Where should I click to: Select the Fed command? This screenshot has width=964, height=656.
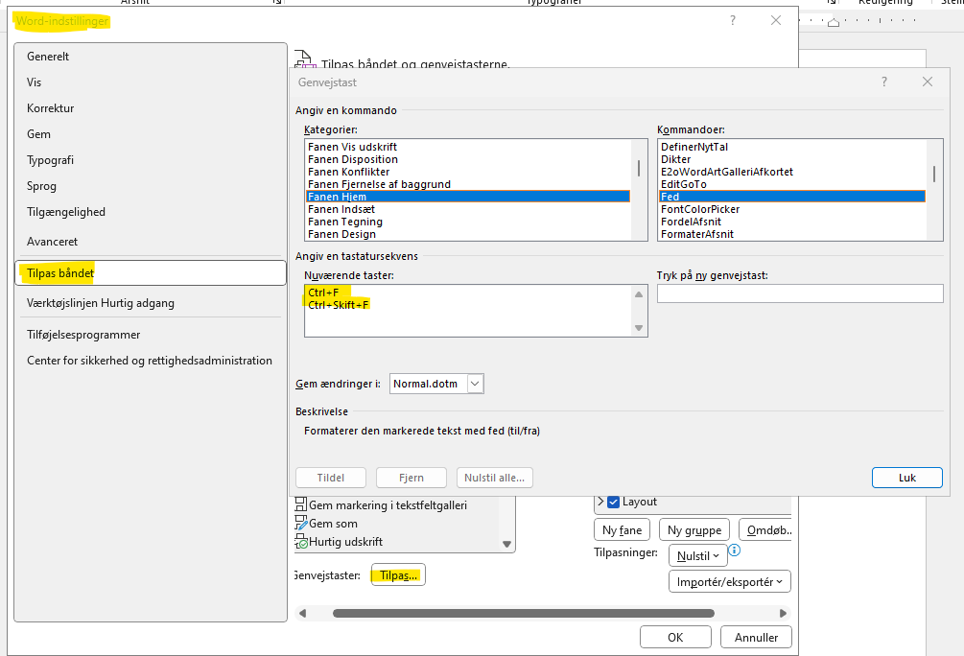[x=792, y=197]
